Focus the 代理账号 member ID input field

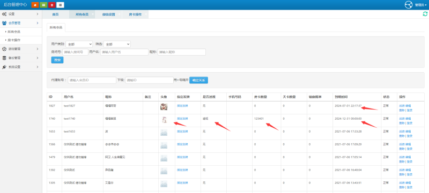(x=92, y=80)
